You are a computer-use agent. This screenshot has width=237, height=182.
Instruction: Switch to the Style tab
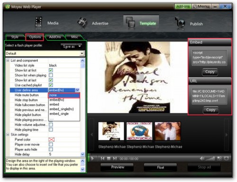[x=15, y=37]
